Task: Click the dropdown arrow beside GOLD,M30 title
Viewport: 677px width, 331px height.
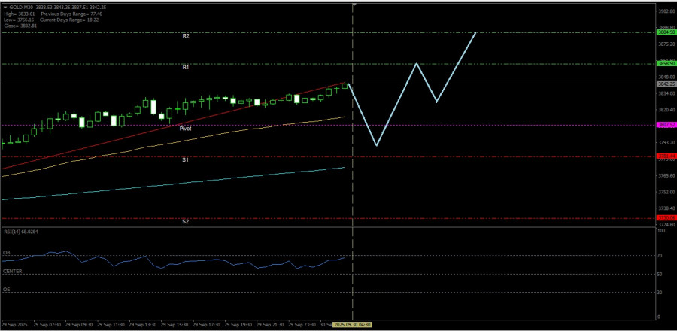Action: click(5, 6)
